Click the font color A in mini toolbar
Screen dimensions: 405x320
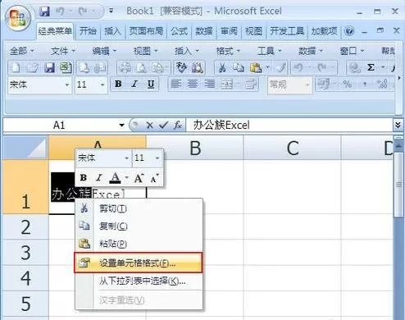(115, 178)
